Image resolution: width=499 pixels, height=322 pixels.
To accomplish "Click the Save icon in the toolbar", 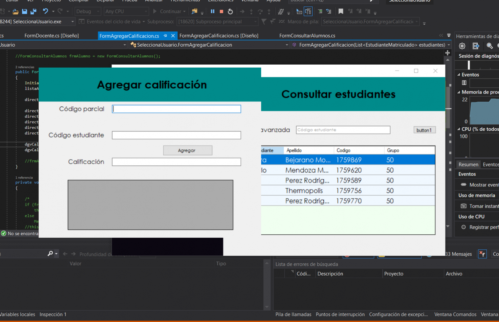I will pyautogui.click(x=24, y=11).
